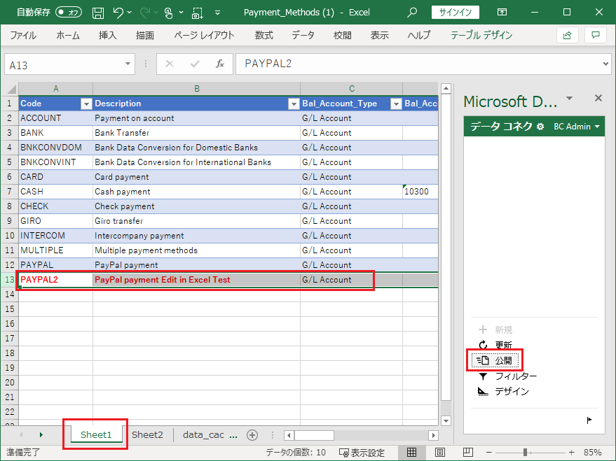
Task: Switch to Normal view icon
Action: coord(411,453)
